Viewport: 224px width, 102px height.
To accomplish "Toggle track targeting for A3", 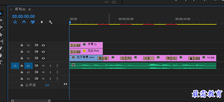I will click(28, 79).
